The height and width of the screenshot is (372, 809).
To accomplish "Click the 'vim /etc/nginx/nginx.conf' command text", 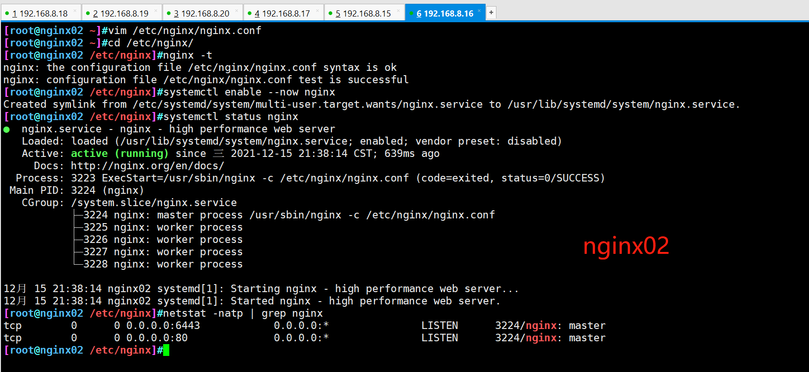I will (x=185, y=31).
